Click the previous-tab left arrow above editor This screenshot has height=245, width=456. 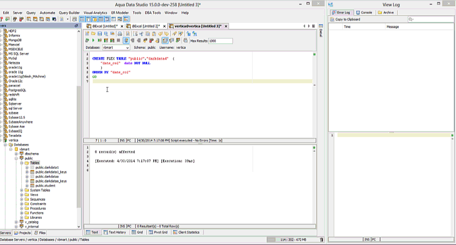tap(304, 26)
